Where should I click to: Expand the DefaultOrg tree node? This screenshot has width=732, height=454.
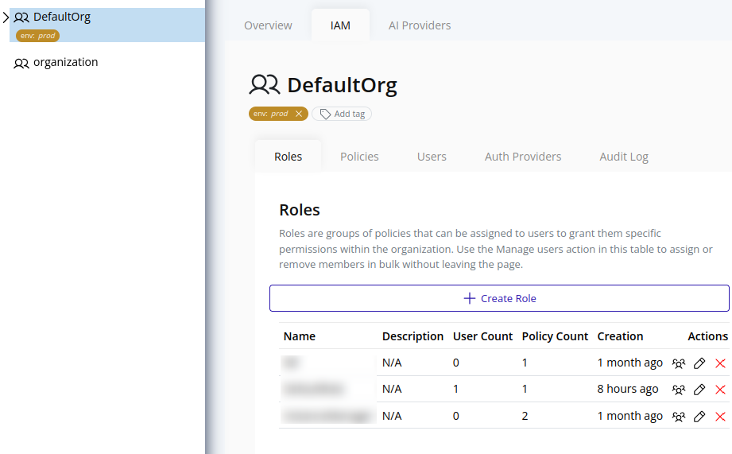(x=6, y=17)
